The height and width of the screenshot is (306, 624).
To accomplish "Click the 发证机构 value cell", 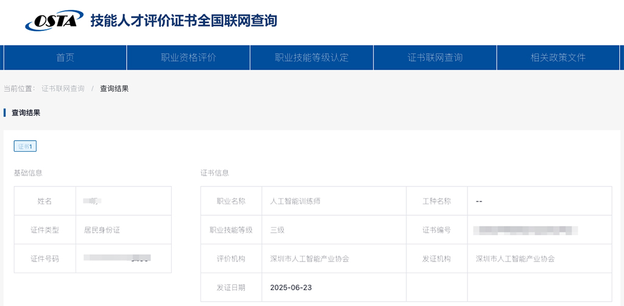I will (x=516, y=258).
